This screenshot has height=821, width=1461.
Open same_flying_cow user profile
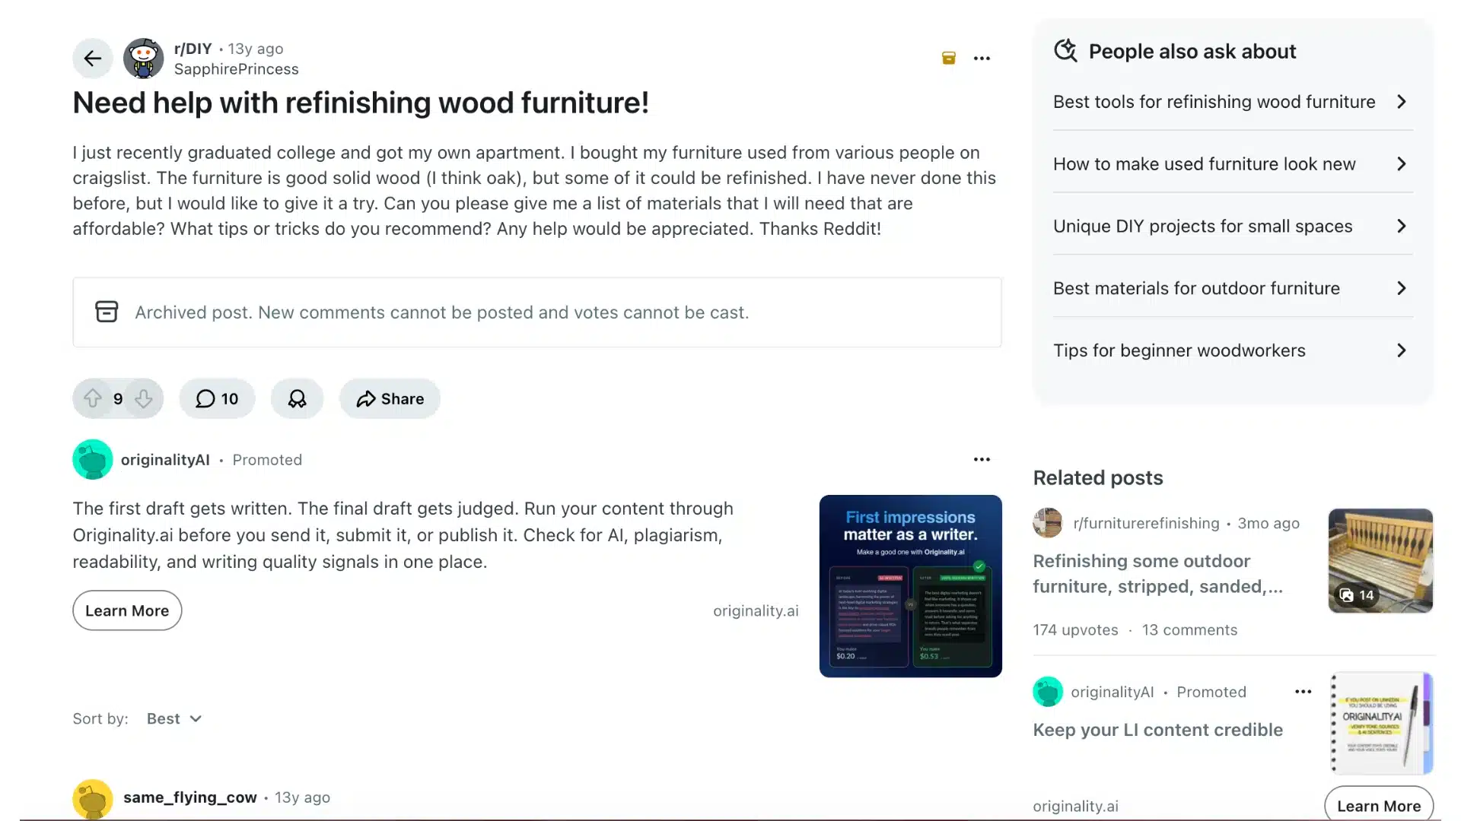pos(190,797)
